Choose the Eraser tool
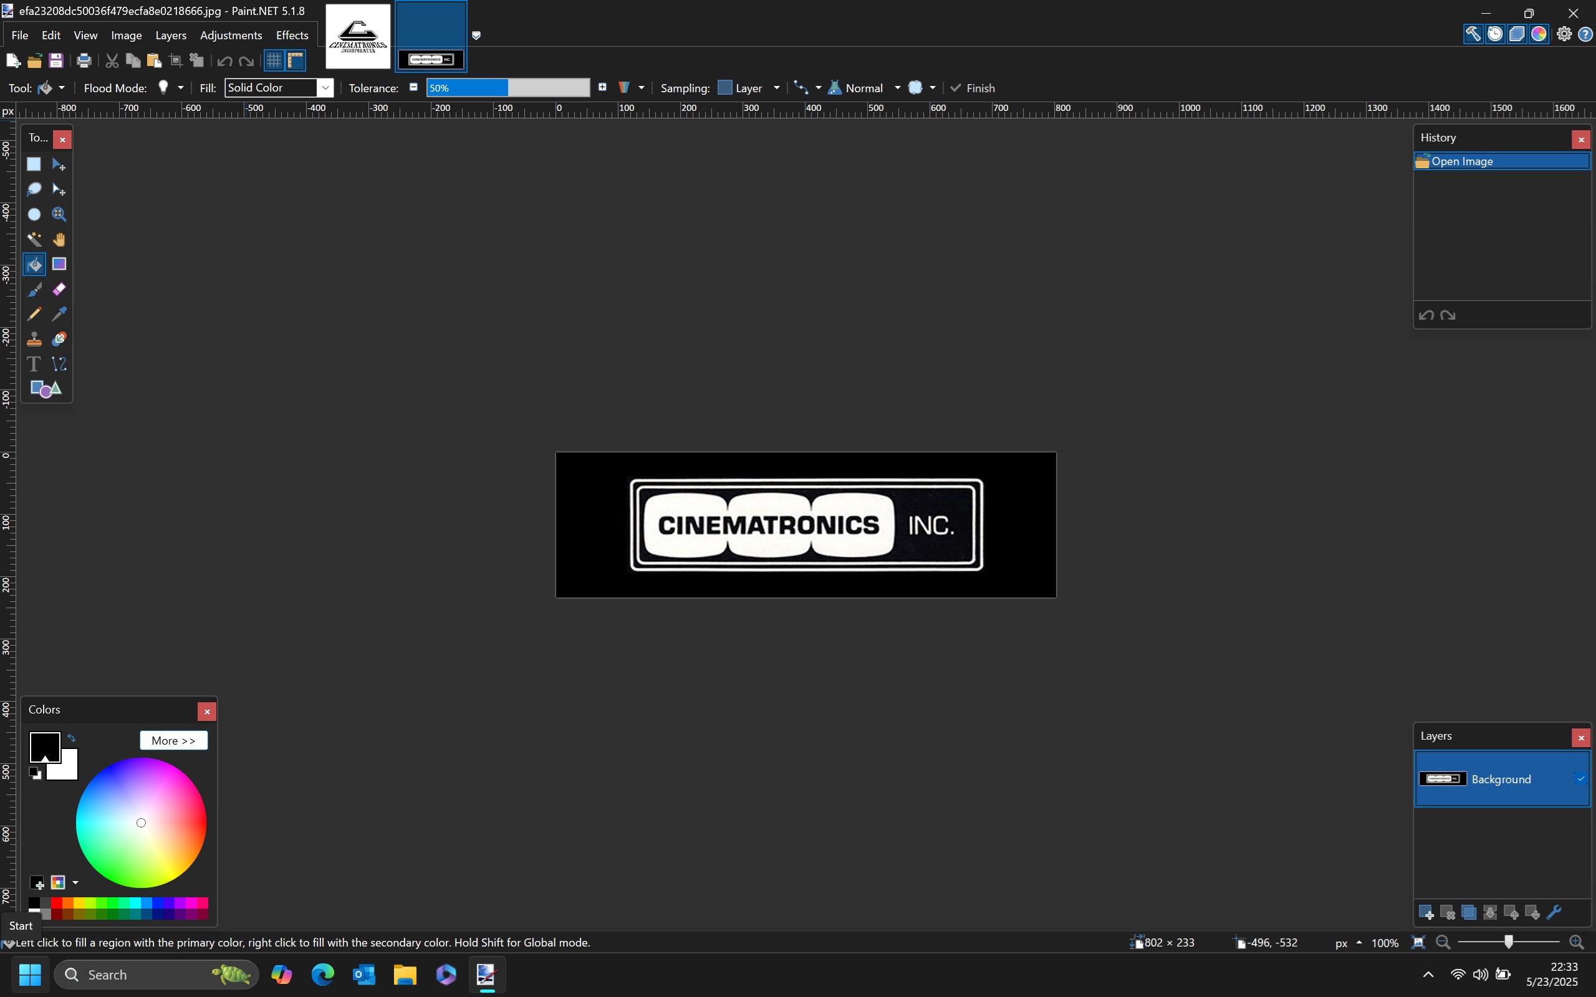The image size is (1596, 997). (x=59, y=290)
